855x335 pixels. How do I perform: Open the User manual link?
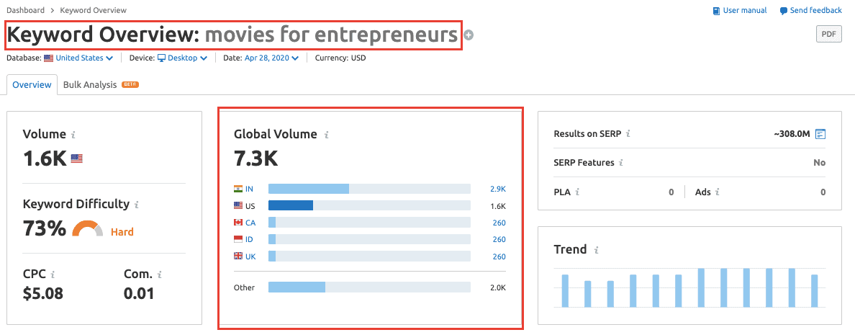[x=739, y=10]
